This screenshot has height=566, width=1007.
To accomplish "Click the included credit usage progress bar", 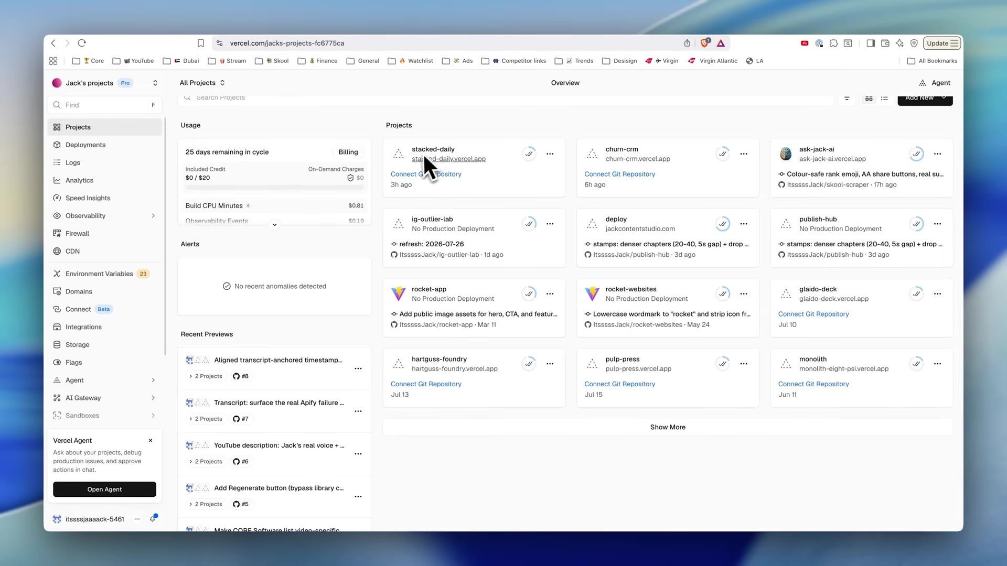I will tap(274, 188).
